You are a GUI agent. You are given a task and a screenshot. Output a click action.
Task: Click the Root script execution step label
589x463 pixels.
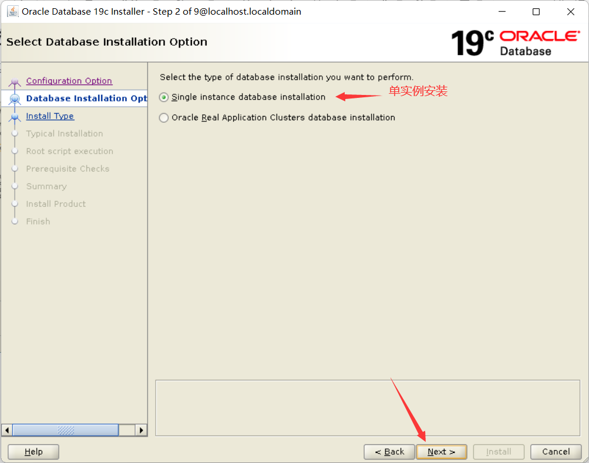(69, 151)
